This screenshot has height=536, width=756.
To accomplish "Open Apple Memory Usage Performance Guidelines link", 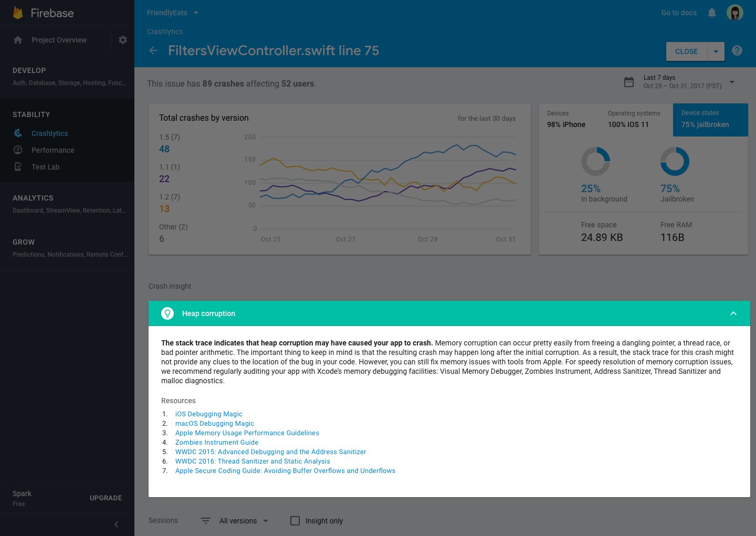I will click(x=247, y=433).
